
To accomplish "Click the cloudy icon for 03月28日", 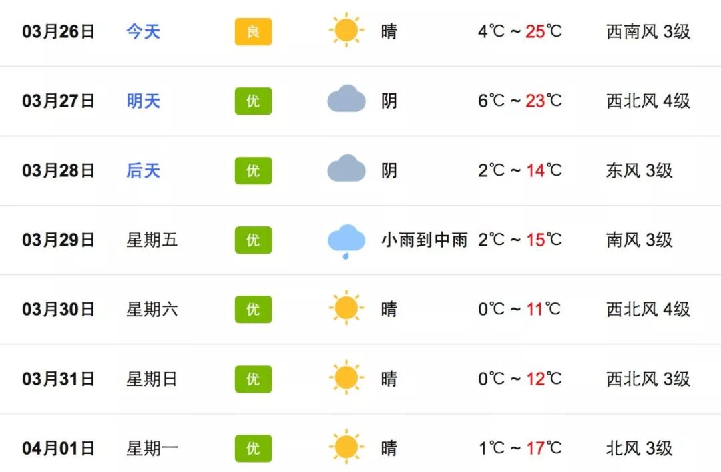I will [346, 168].
